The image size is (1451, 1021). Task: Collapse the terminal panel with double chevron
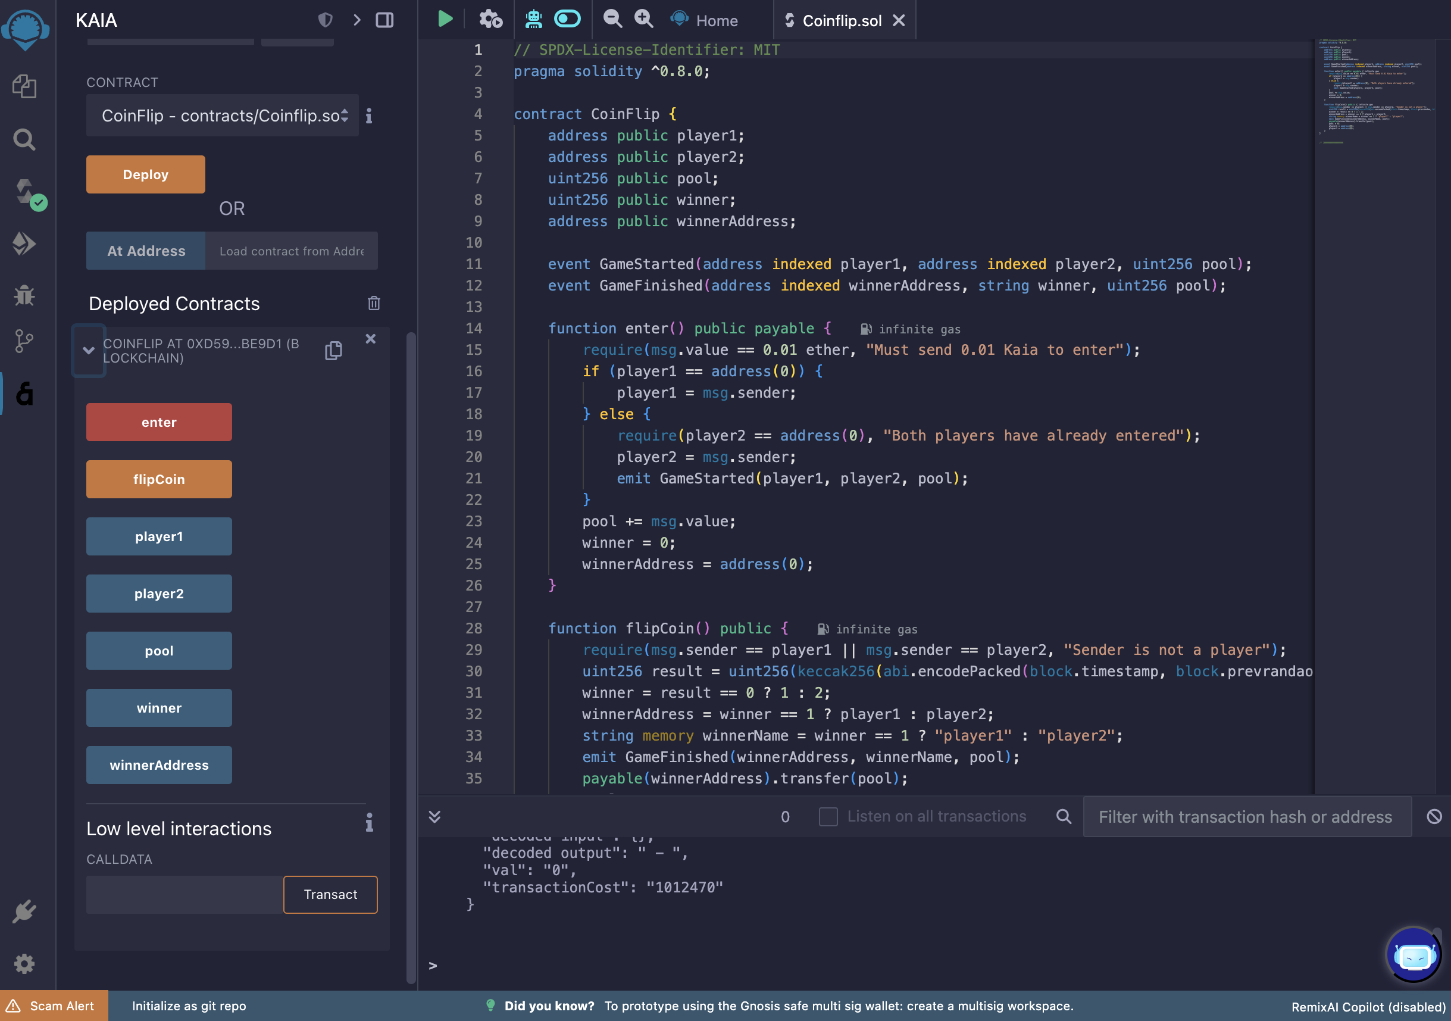coord(435,816)
